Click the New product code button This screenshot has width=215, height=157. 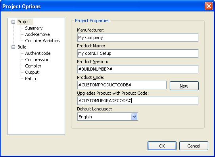coord(184,86)
